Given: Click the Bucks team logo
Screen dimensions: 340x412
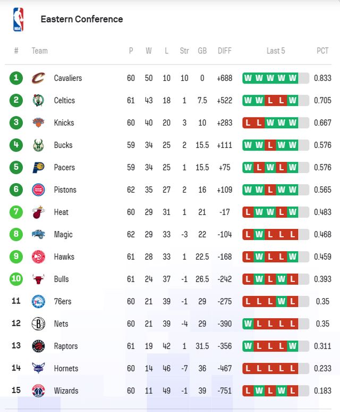Looking at the screenshot, I should (x=38, y=145).
